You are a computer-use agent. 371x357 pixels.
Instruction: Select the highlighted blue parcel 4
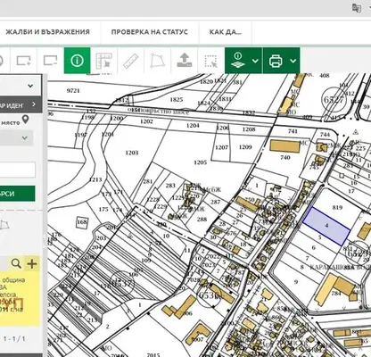(326, 226)
